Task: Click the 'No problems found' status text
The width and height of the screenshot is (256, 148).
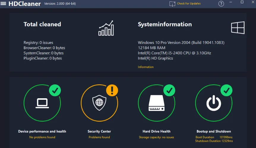Action: tap(42, 137)
